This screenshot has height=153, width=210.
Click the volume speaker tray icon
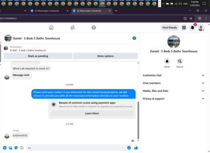[x=180, y=4]
